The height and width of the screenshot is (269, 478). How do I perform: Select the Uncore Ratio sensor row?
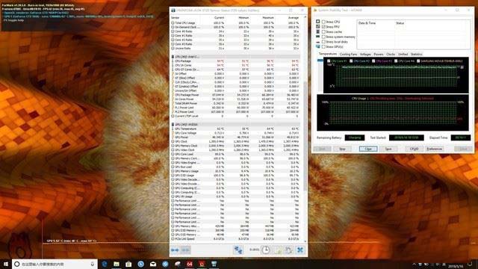[x=235, y=48]
